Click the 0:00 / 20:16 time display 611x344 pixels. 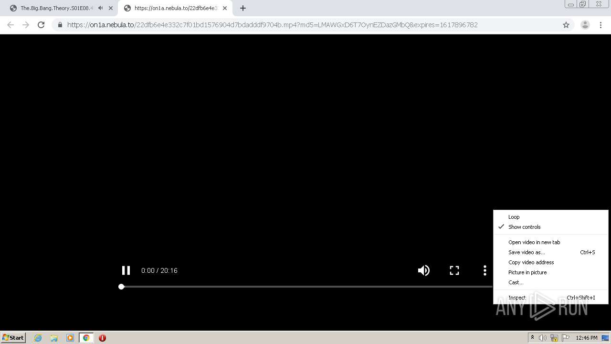point(159,270)
